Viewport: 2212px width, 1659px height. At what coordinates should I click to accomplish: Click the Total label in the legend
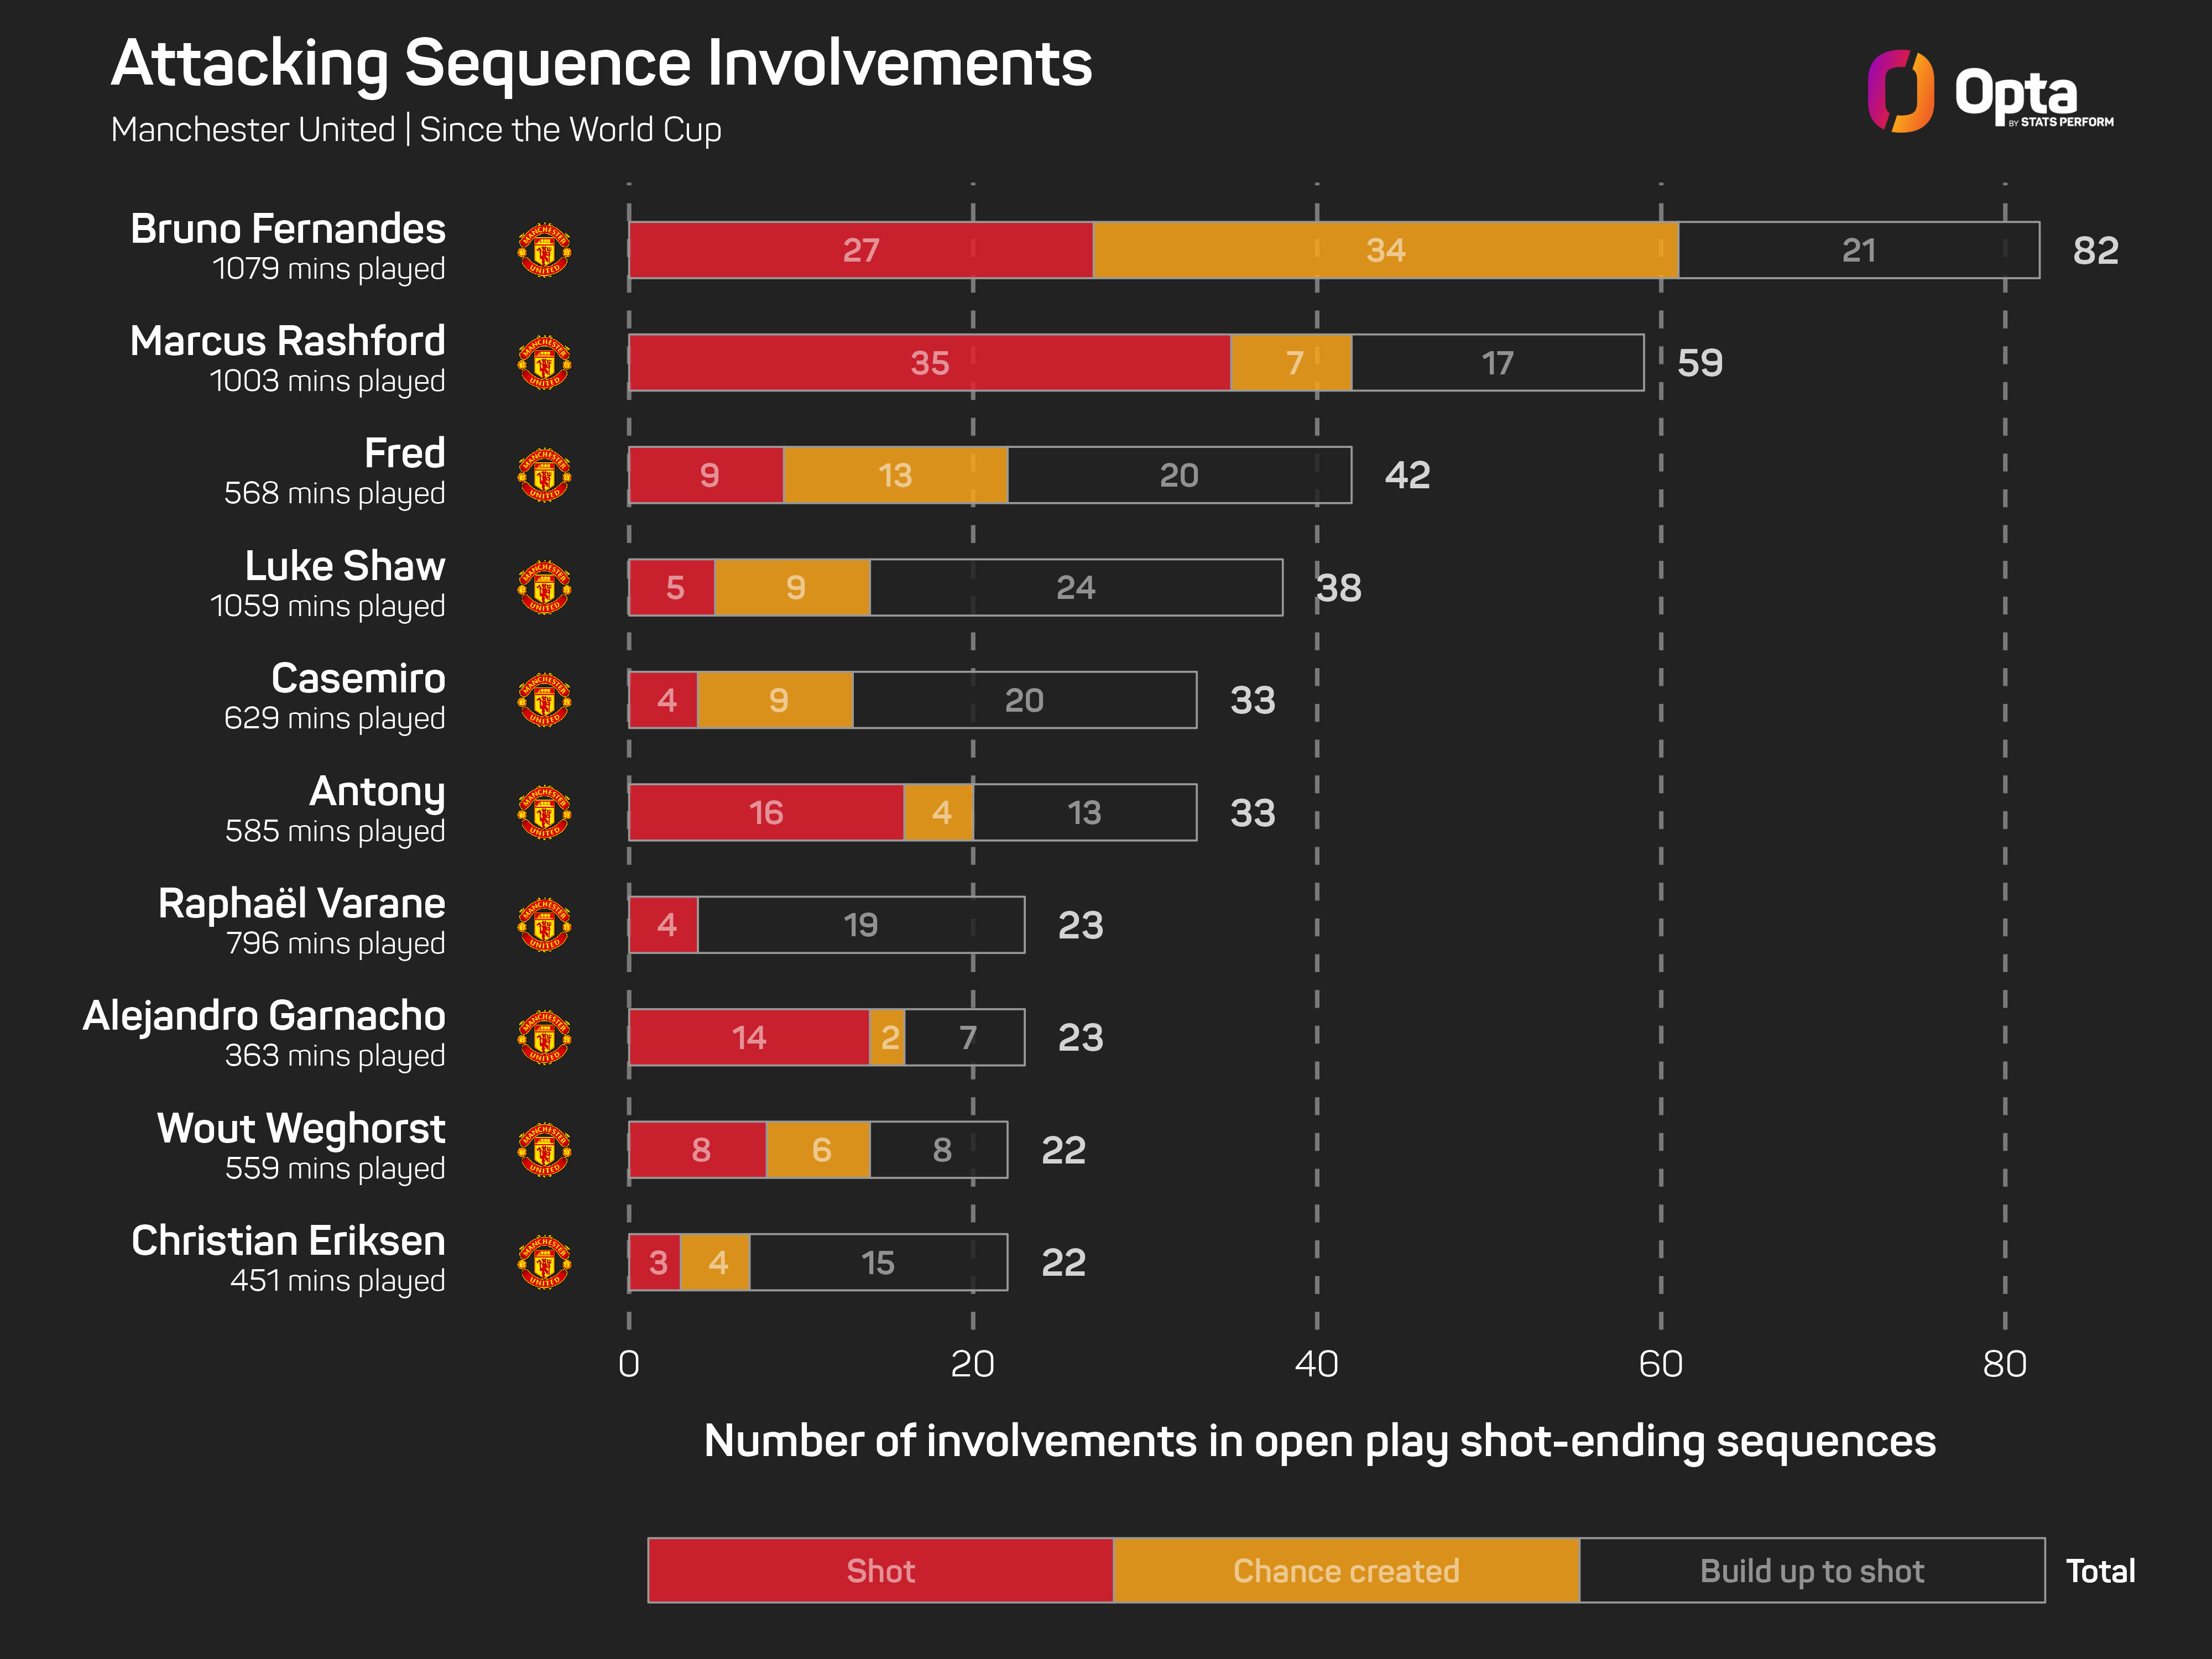[x=2100, y=1571]
